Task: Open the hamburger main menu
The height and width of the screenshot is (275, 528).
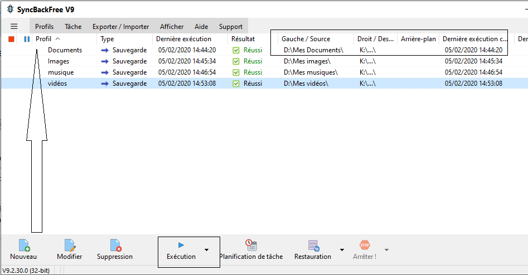Action: pyautogui.click(x=14, y=26)
